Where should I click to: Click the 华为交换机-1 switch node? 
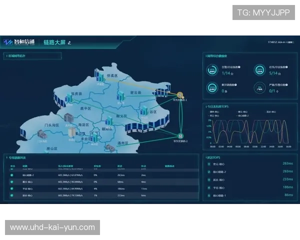[x=180, y=94]
